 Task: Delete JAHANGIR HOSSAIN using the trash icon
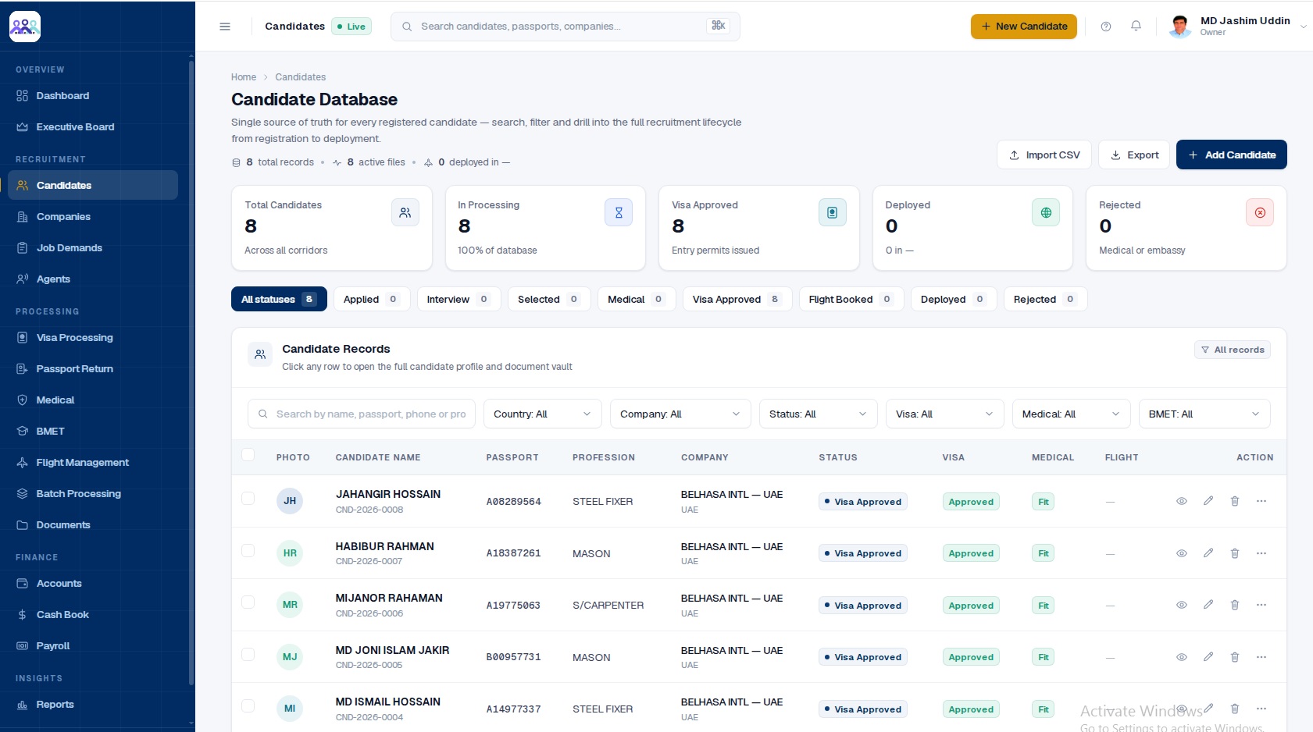pos(1235,501)
